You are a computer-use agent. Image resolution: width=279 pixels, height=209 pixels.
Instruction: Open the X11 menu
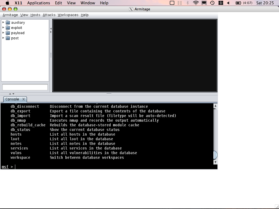[18, 3]
